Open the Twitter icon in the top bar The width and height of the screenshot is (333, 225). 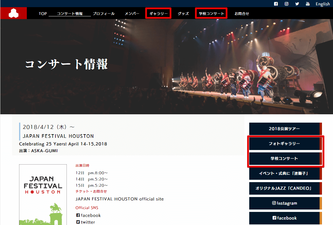click(297, 4)
